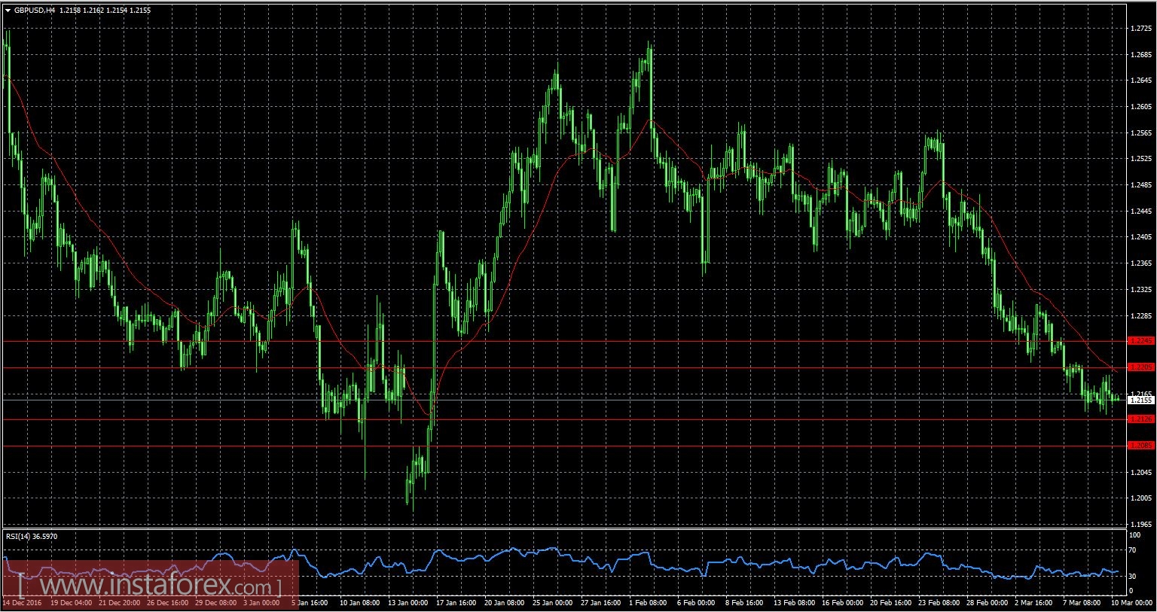Click the 1.2325 price axis value
1157x612 pixels.
(x=1142, y=290)
